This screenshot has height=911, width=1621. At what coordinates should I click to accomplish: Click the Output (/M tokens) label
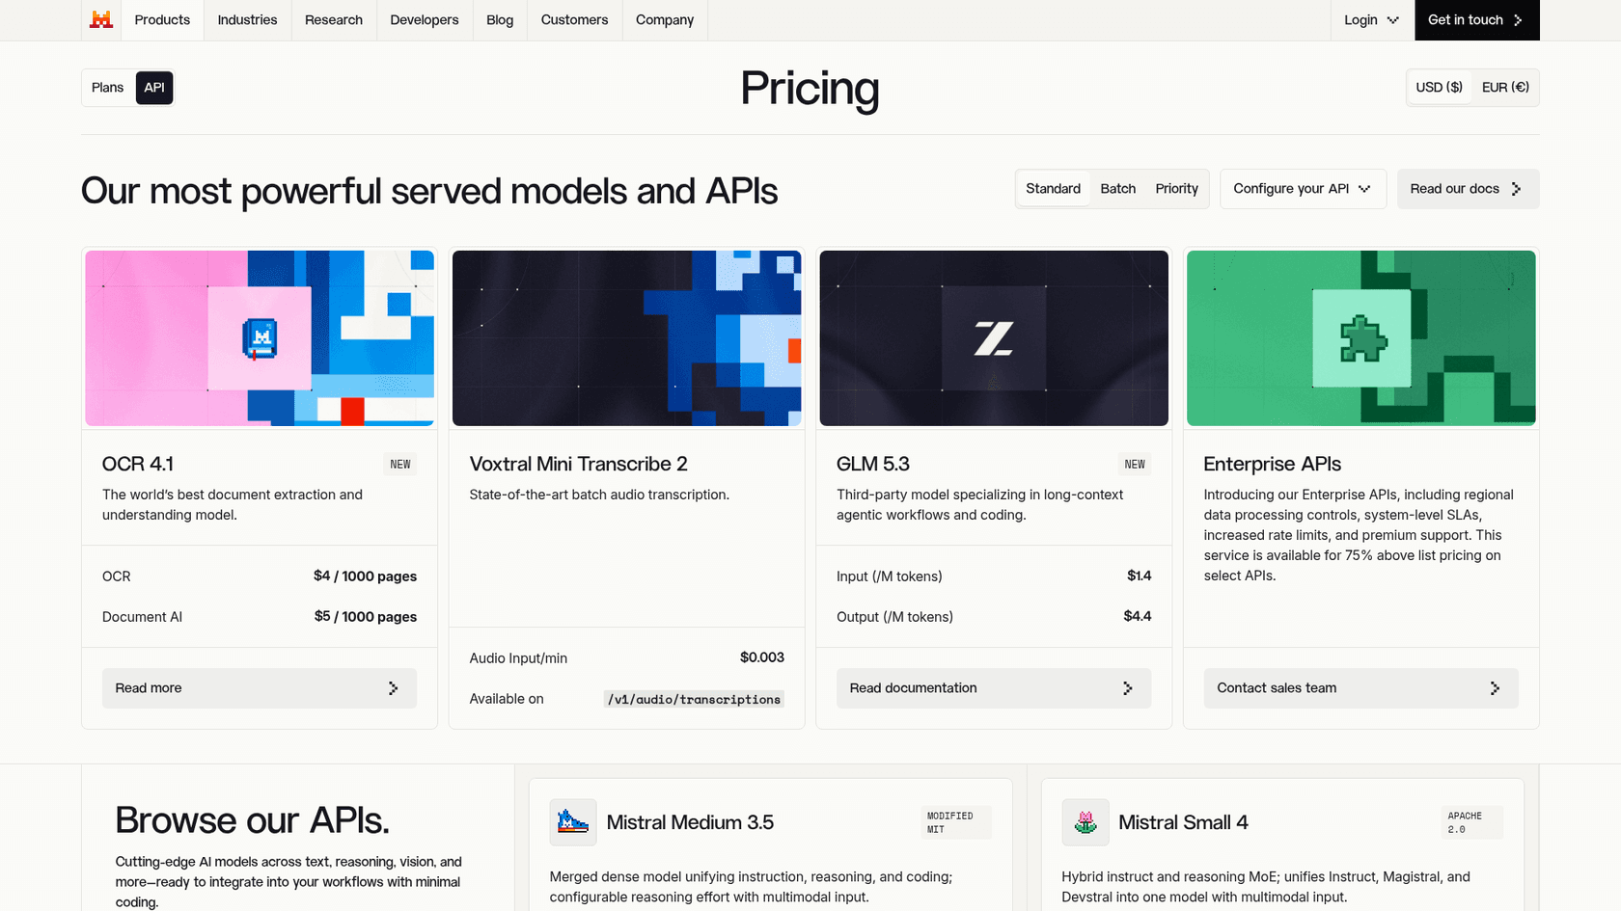894,617
